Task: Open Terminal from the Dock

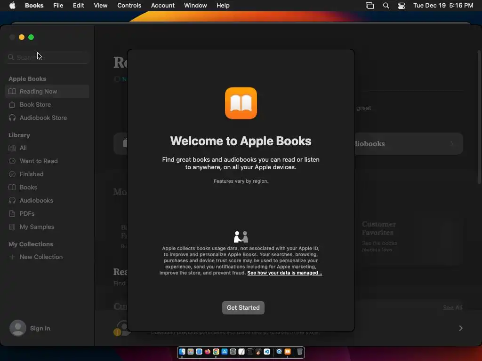Action: point(250,352)
